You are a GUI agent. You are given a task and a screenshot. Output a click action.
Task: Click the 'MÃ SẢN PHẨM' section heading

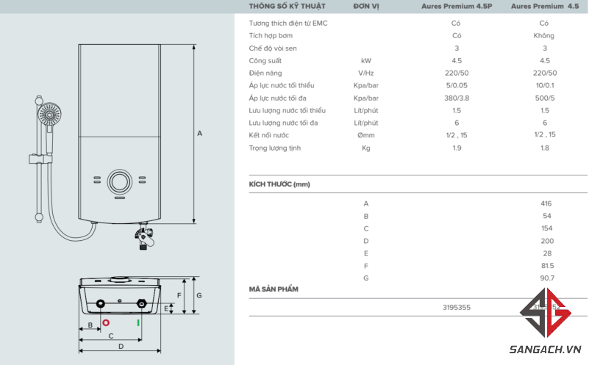[x=274, y=289]
